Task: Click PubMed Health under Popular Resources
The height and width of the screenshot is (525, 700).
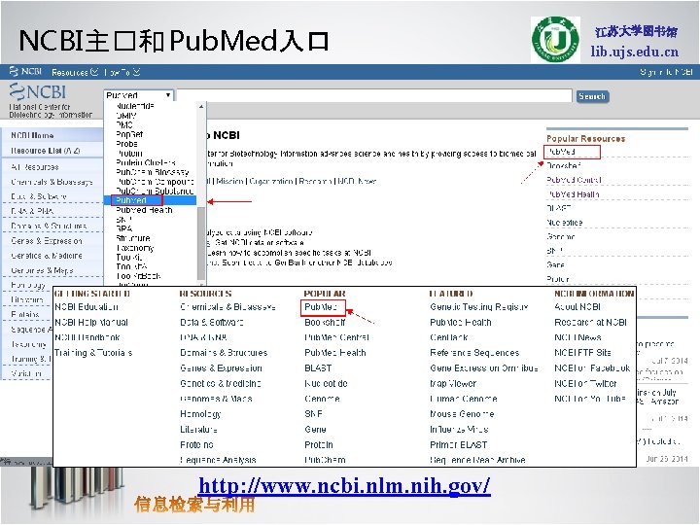Action: pos(573,194)
